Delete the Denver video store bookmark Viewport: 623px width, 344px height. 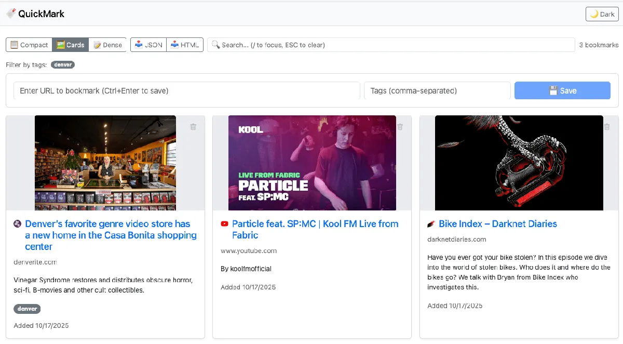pos(193,127)
